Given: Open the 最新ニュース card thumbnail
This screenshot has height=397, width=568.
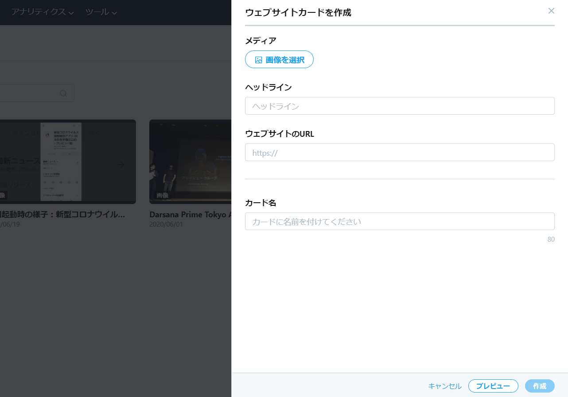Looking at the screenshot, I should [x=68, y=162].
